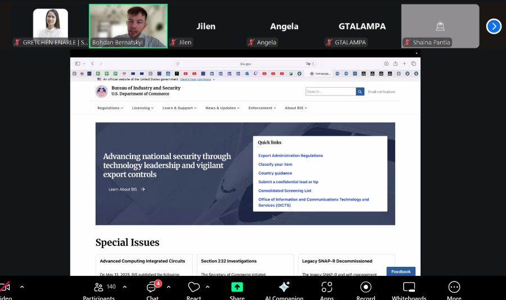This screenshot has height=300, width=506.
Task: Click Learn About BIS arrow link
Action: tap(126, 189)
